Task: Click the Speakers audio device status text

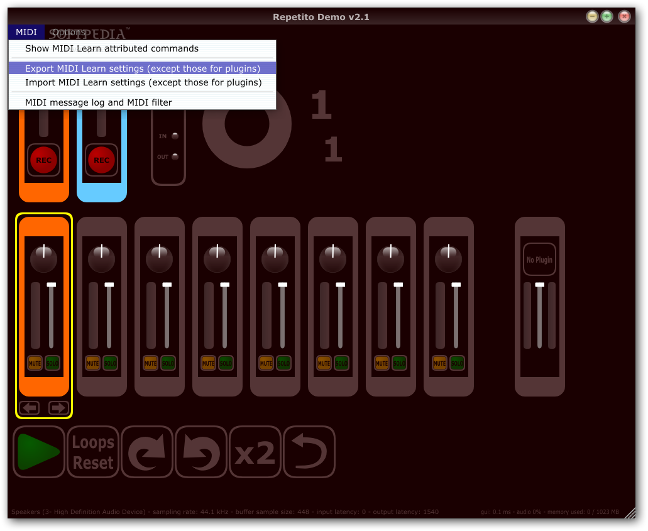Action: [x=225, y=512]
